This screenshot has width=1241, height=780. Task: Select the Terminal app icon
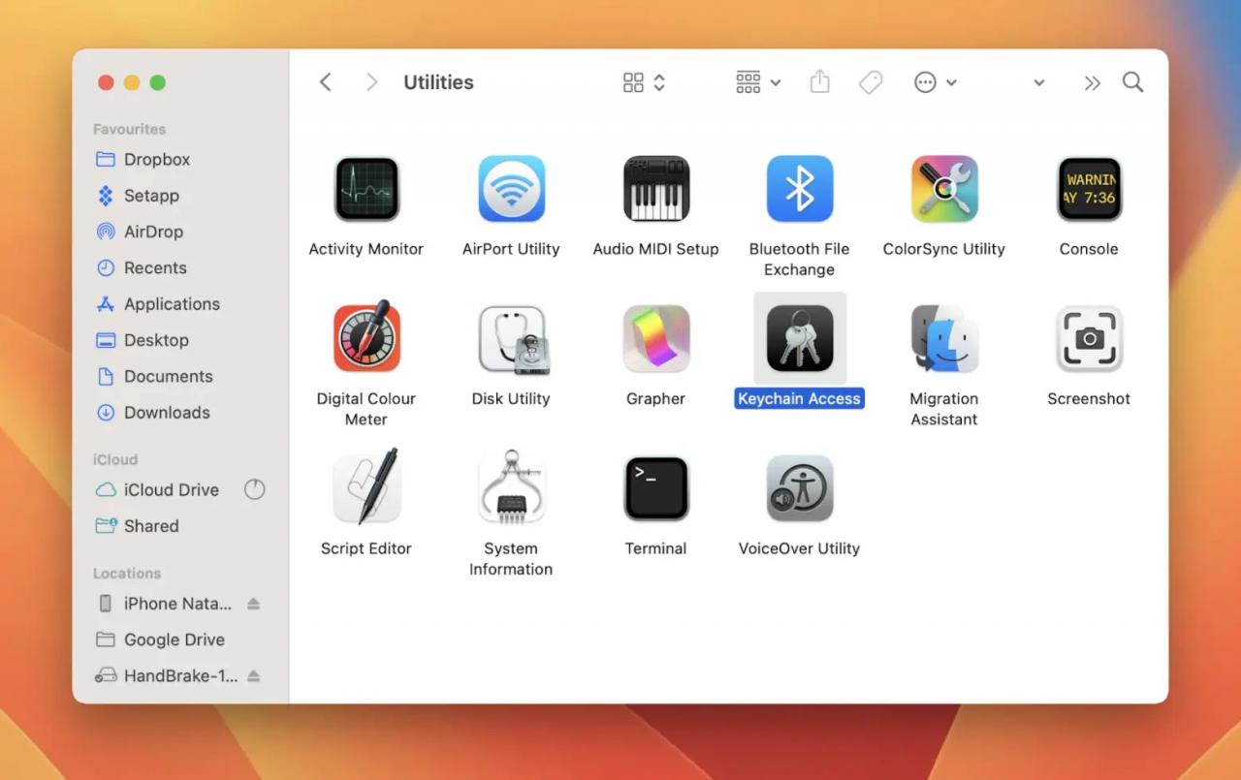(x=655, y=487)
